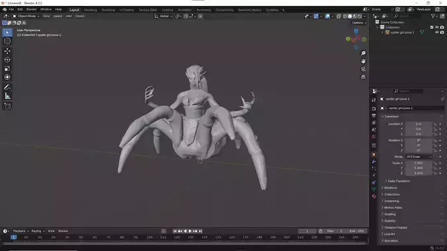This screenshot has width=447, height=251.
Task: Open the File menu
Action: point(11,9)
